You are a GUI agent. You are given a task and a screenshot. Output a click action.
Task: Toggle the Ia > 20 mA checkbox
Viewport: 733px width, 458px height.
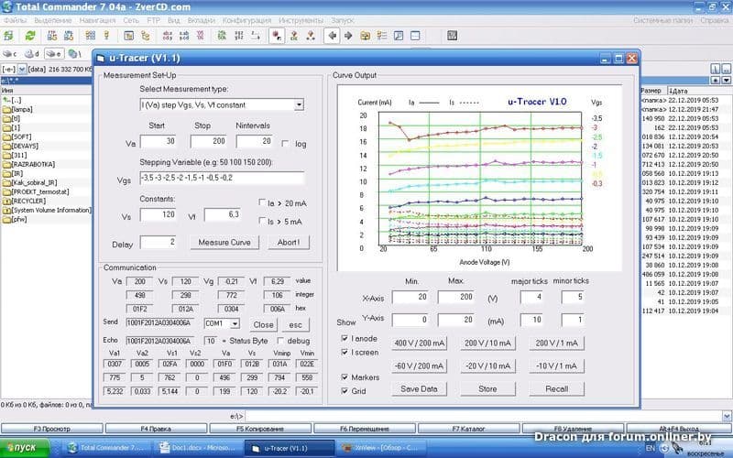(x=261, y=202)
